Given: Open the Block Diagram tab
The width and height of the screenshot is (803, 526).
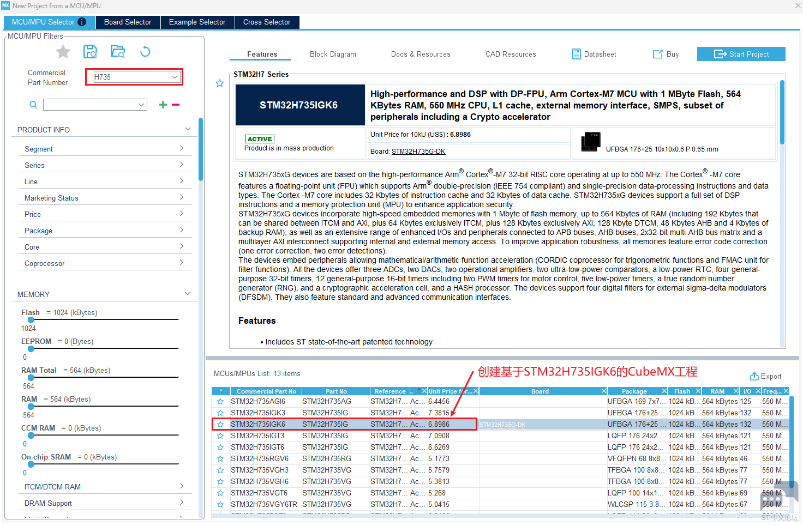Looking at the screenshot, I should [x=333, y=54].
